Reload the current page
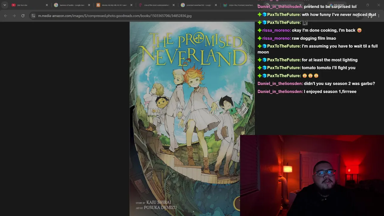 [x=23, y=16]
